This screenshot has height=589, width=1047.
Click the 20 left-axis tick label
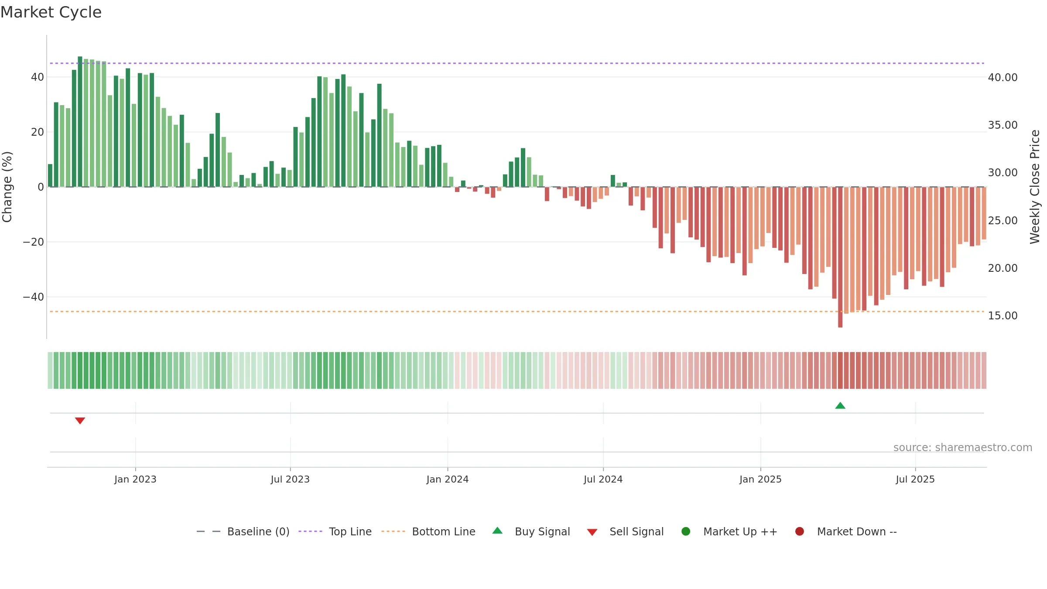[38, 132]
